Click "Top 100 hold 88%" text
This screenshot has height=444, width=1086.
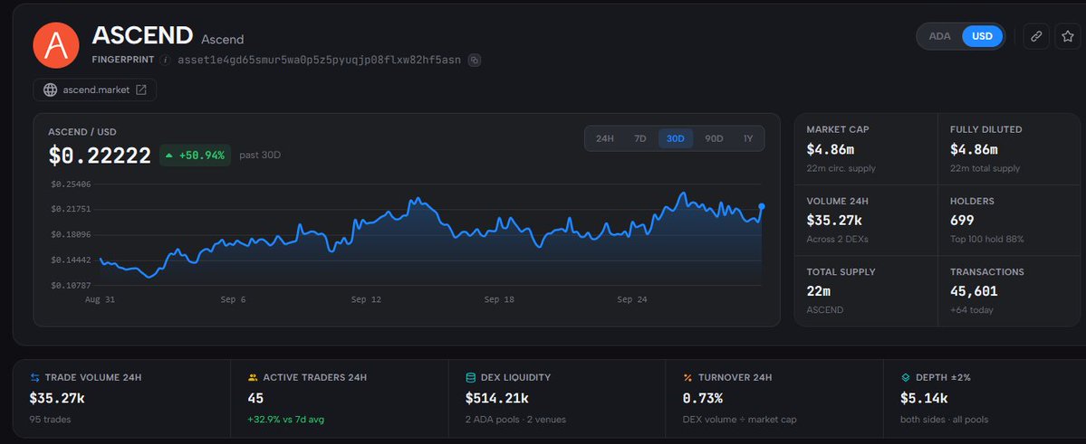(x=987, y=240)
